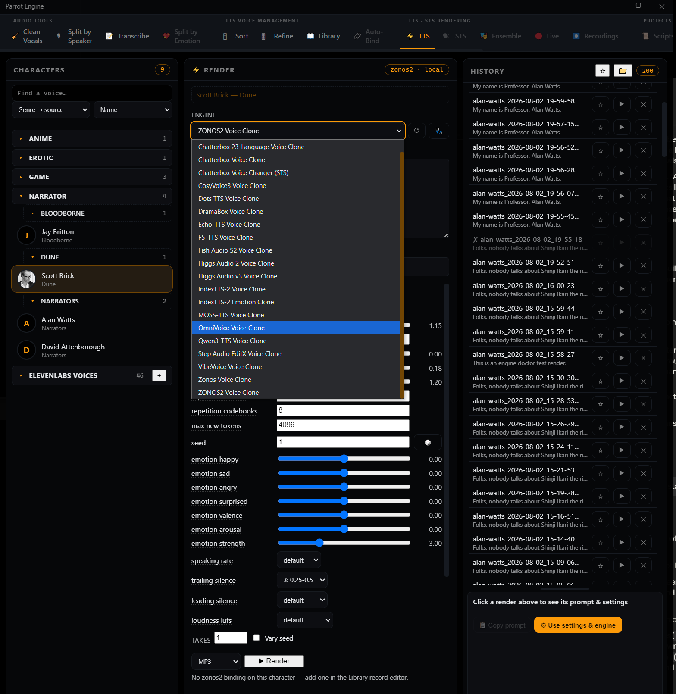This screenshot has height=694, width=676.
Task: Select Alan Watts narrator voice
Action: pyautogui.click(x=92, y=323)
